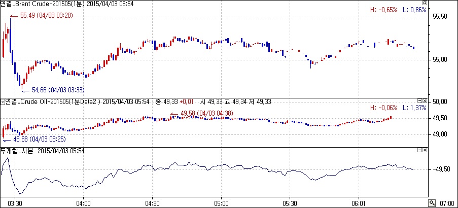This screenshot has height=208, width=458.
Task: Click the magnifier zoom icon on time axis
Action: tap(432, 203)
